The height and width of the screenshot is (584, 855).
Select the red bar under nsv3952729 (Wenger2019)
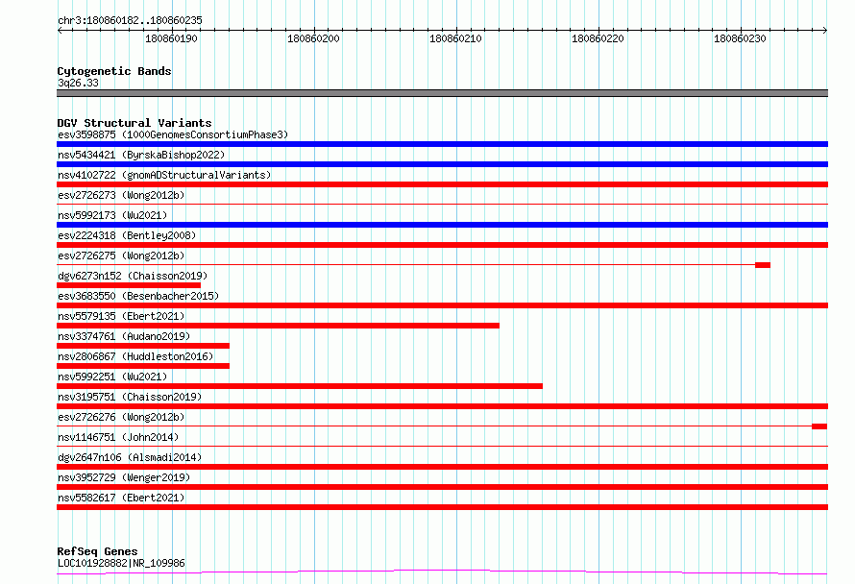click(442, 487)
